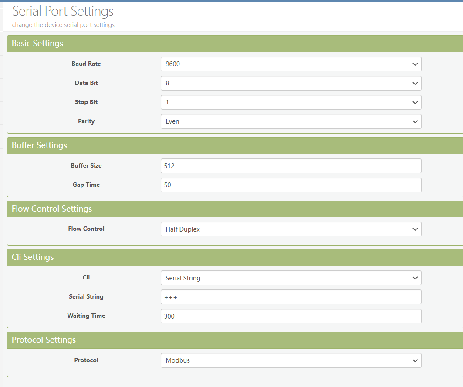The width and height of the screenshot is (463, 387).
Task: Click the Flow Control field label
Action: pyautogui.click(x=86, y=229)
